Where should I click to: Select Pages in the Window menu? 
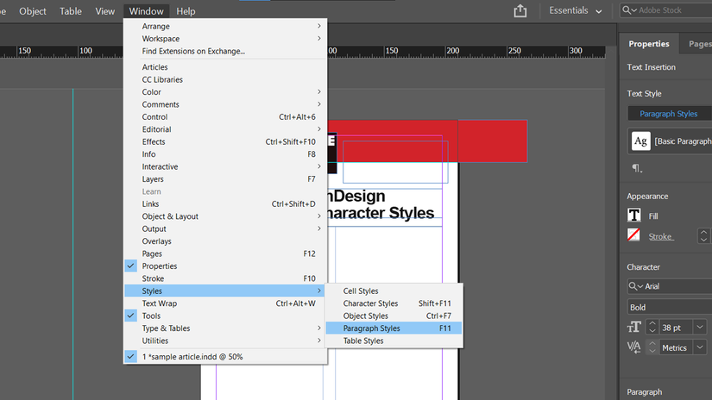click(225, 253)
